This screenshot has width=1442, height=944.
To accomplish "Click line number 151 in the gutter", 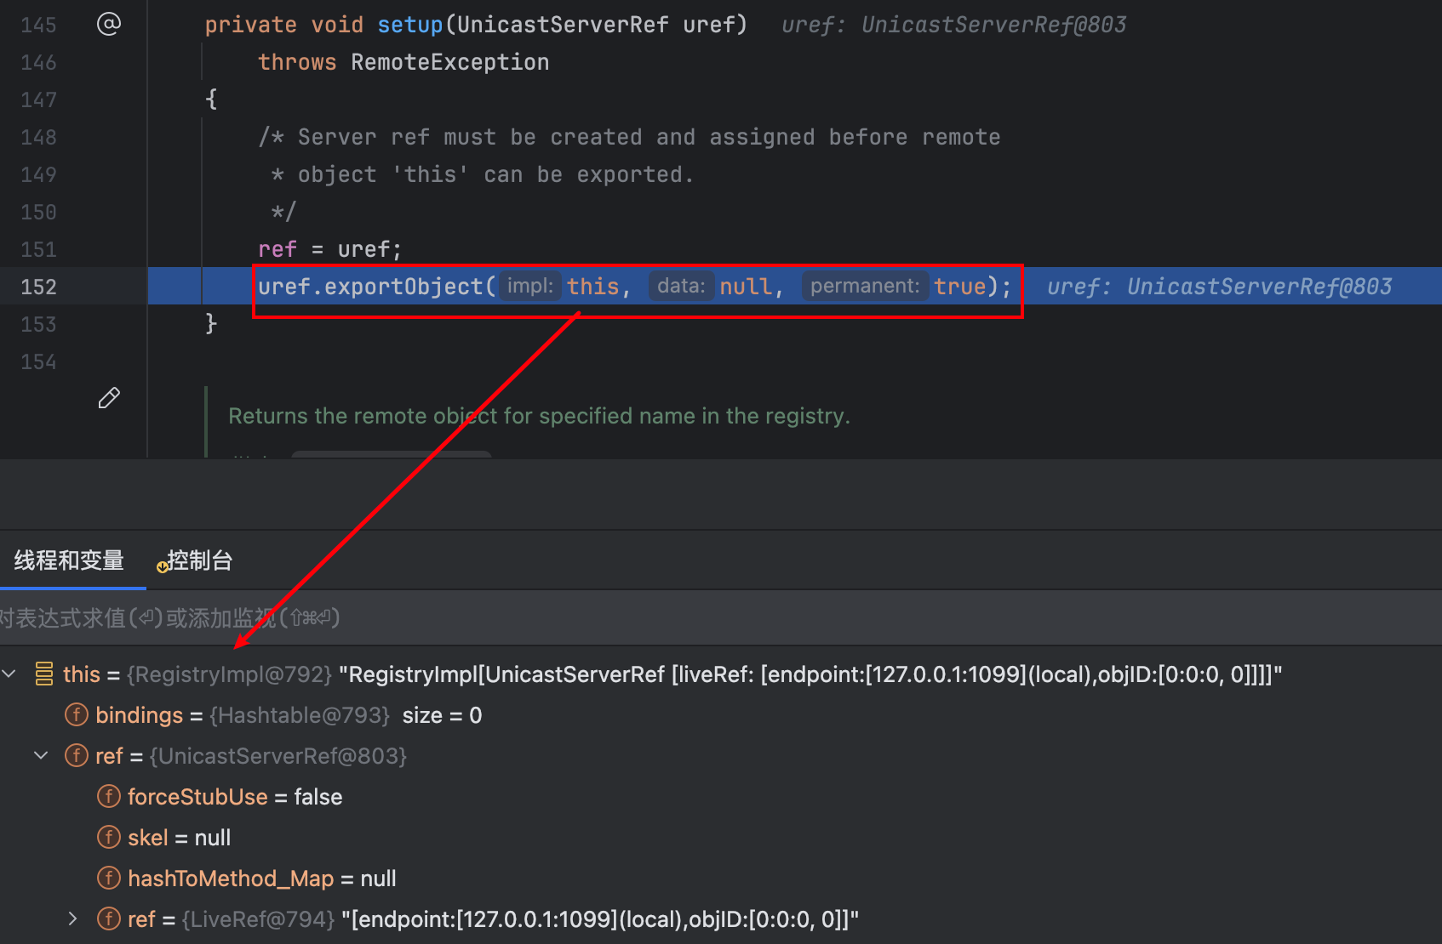I will (x=39, y=249).
